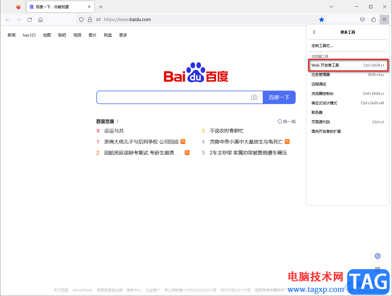Screen dimensions: 392x296
Task: Open the Pocket save icon
Action: coord(362,20)
